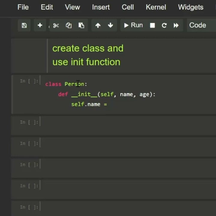Click into the first empty code cell
The height and width of the screenshot is (216, 216).
[128, 126]
